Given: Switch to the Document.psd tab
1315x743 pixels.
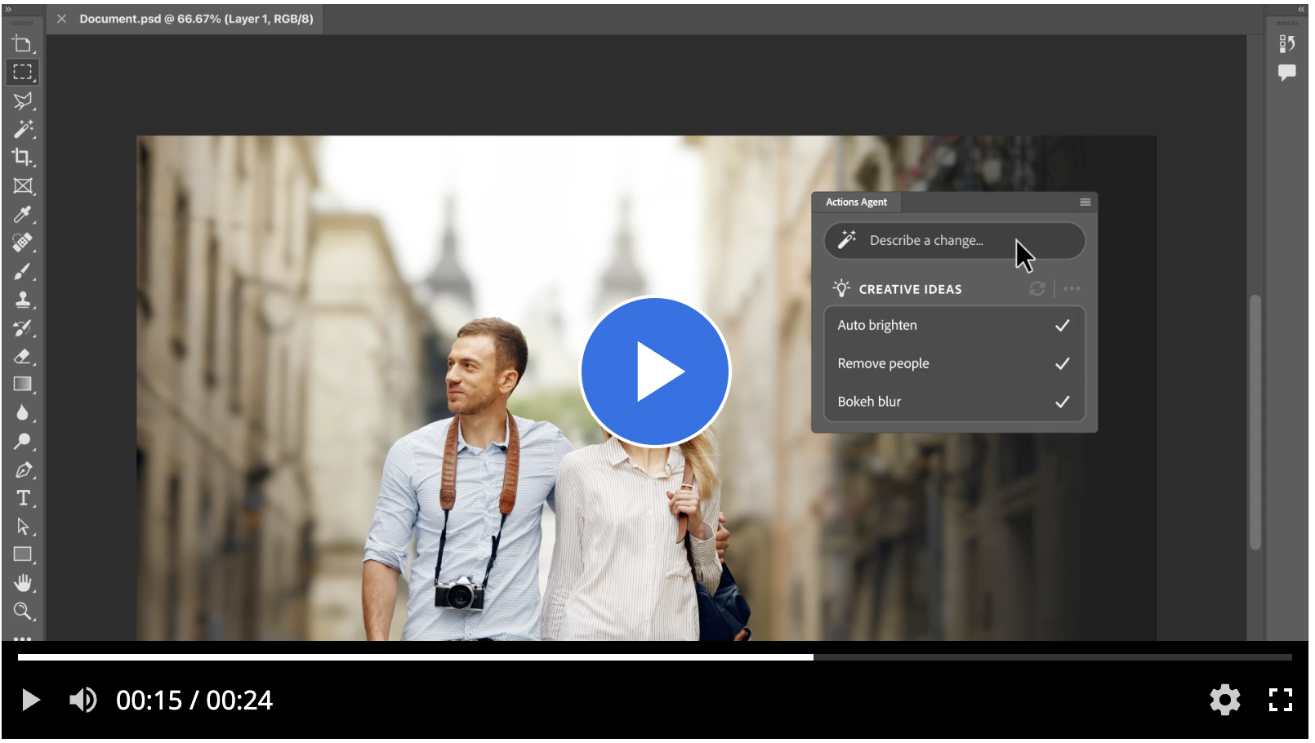Looking at the screenshot, I should coord(196,19).
